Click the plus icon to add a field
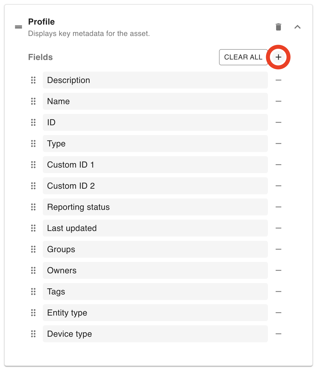Image resolution: width=316 pixels, height=370 pixels. (278, 57)
